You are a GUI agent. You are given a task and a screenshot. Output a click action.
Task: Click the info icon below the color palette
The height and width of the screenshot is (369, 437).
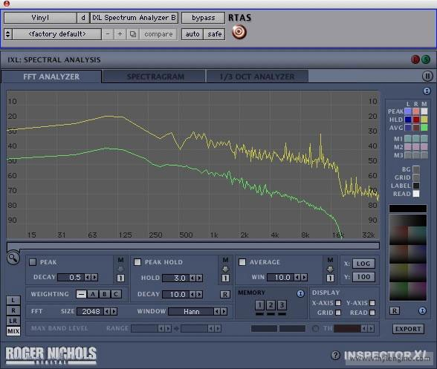pyautogui.click(x=422, y=311)
